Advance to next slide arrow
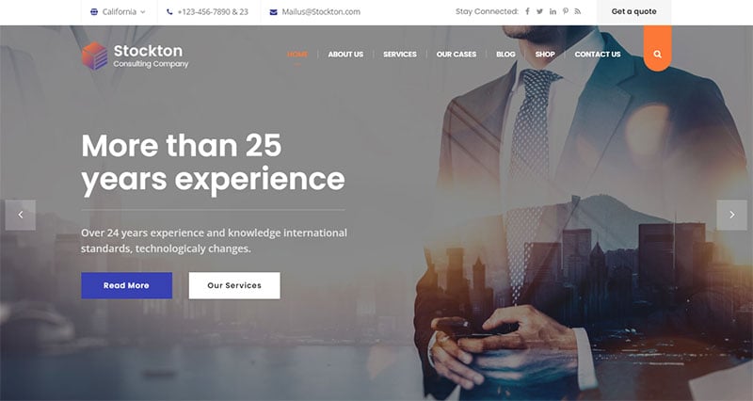Image resolution: width=753 pixels, height=401 pixels. [732, 215]
